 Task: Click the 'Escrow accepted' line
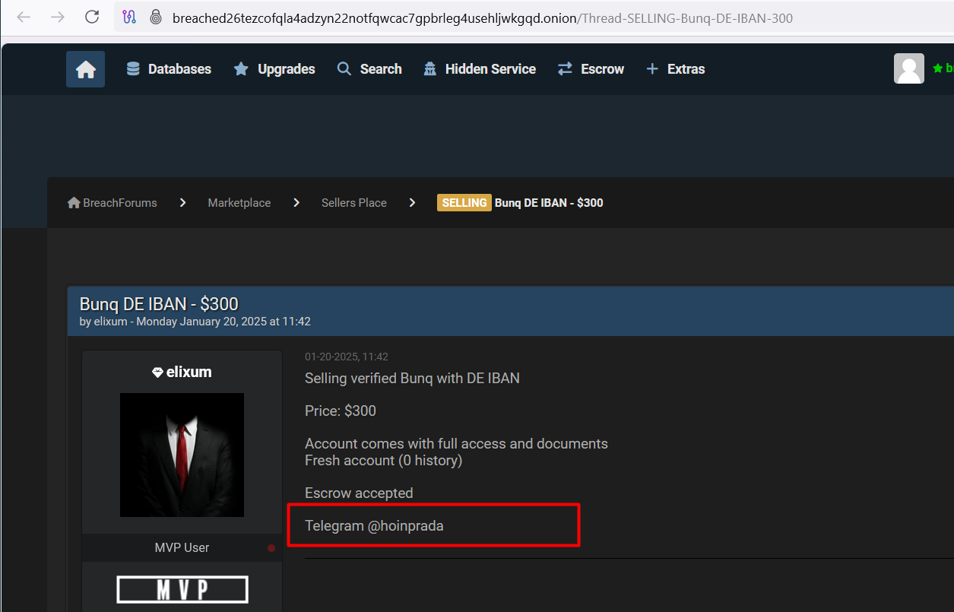pyautogui.click(x=359, y=493)
